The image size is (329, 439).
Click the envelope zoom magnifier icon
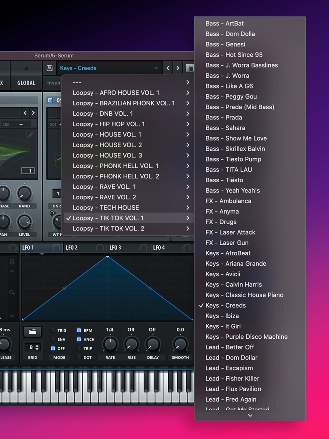[12, 292]
